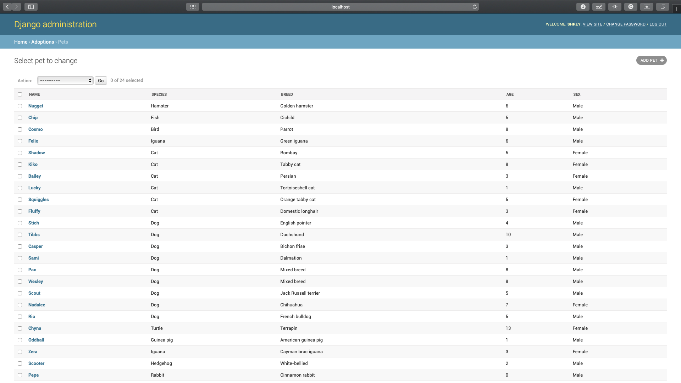Navigate to Adoptions in the breadcrumb
This screenshot has width=681, height=383.
pos(43,41)
